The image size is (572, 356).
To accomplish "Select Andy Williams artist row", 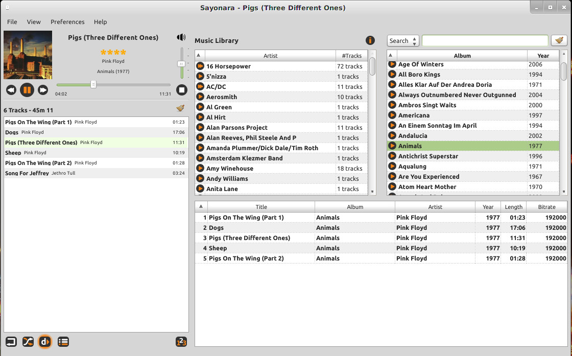I will [x=281, y=178].
